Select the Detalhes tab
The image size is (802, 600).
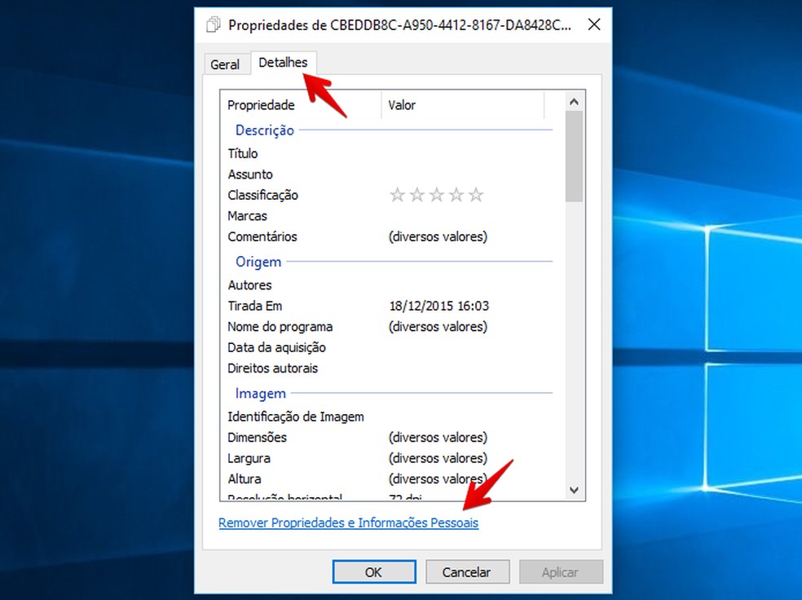[284, 62]
